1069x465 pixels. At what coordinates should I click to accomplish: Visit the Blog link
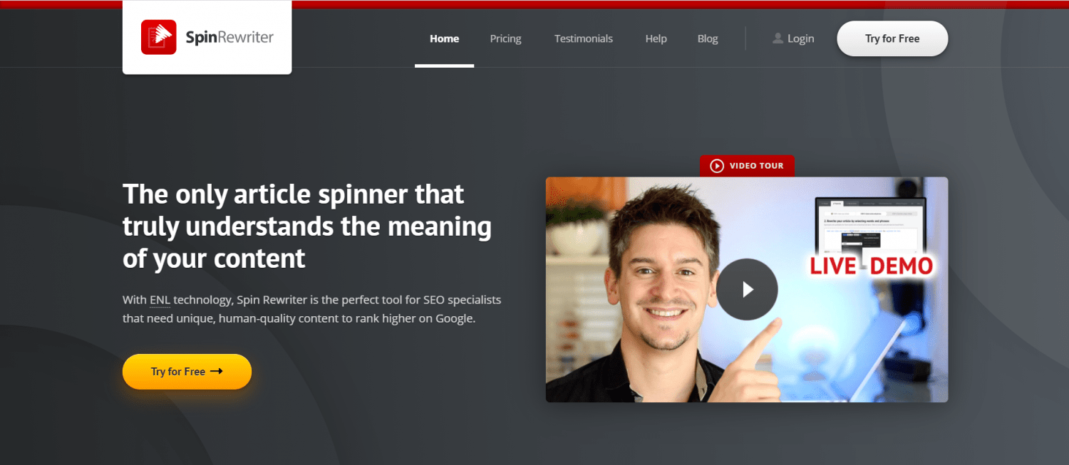click(708, 38)
